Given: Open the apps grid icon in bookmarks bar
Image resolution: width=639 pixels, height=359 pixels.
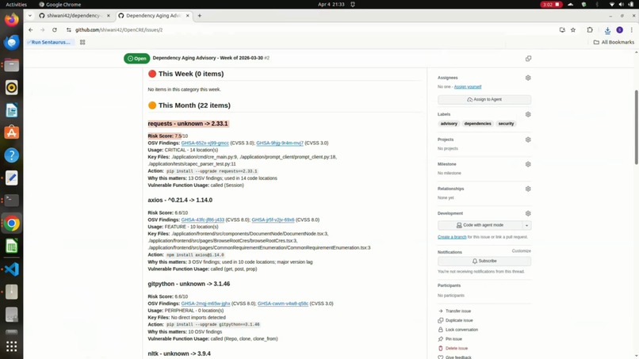Looking at the screenshot, I should click(x=82, y=42).
